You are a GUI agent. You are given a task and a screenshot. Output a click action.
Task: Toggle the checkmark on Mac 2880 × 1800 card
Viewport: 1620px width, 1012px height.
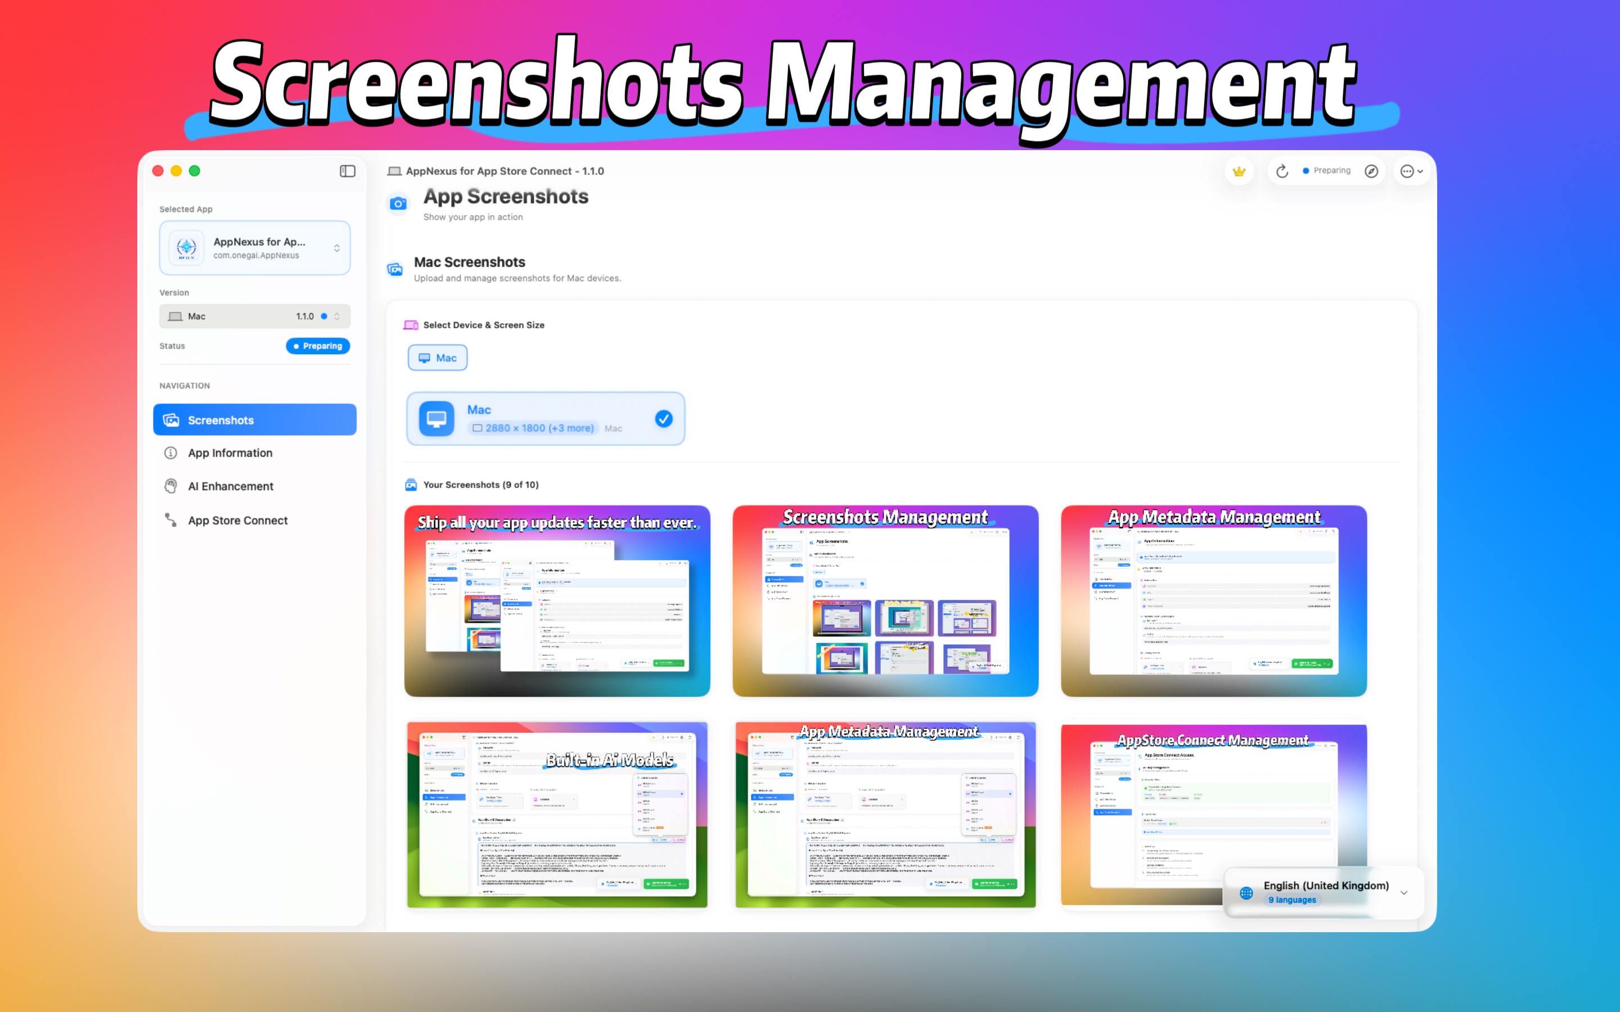tap(663, 418)
